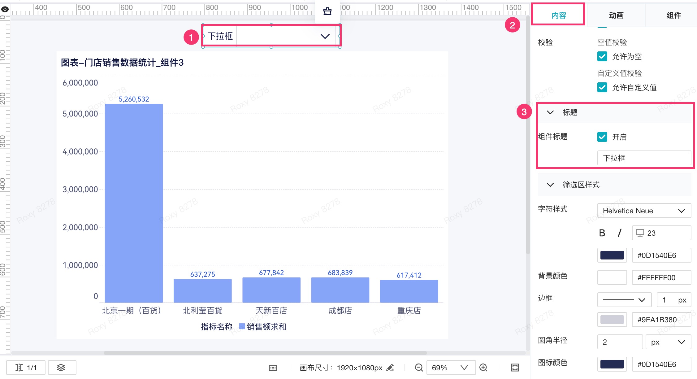
Task: Click the #9EA1B380 border color swatch
Action: coord(612,320)
